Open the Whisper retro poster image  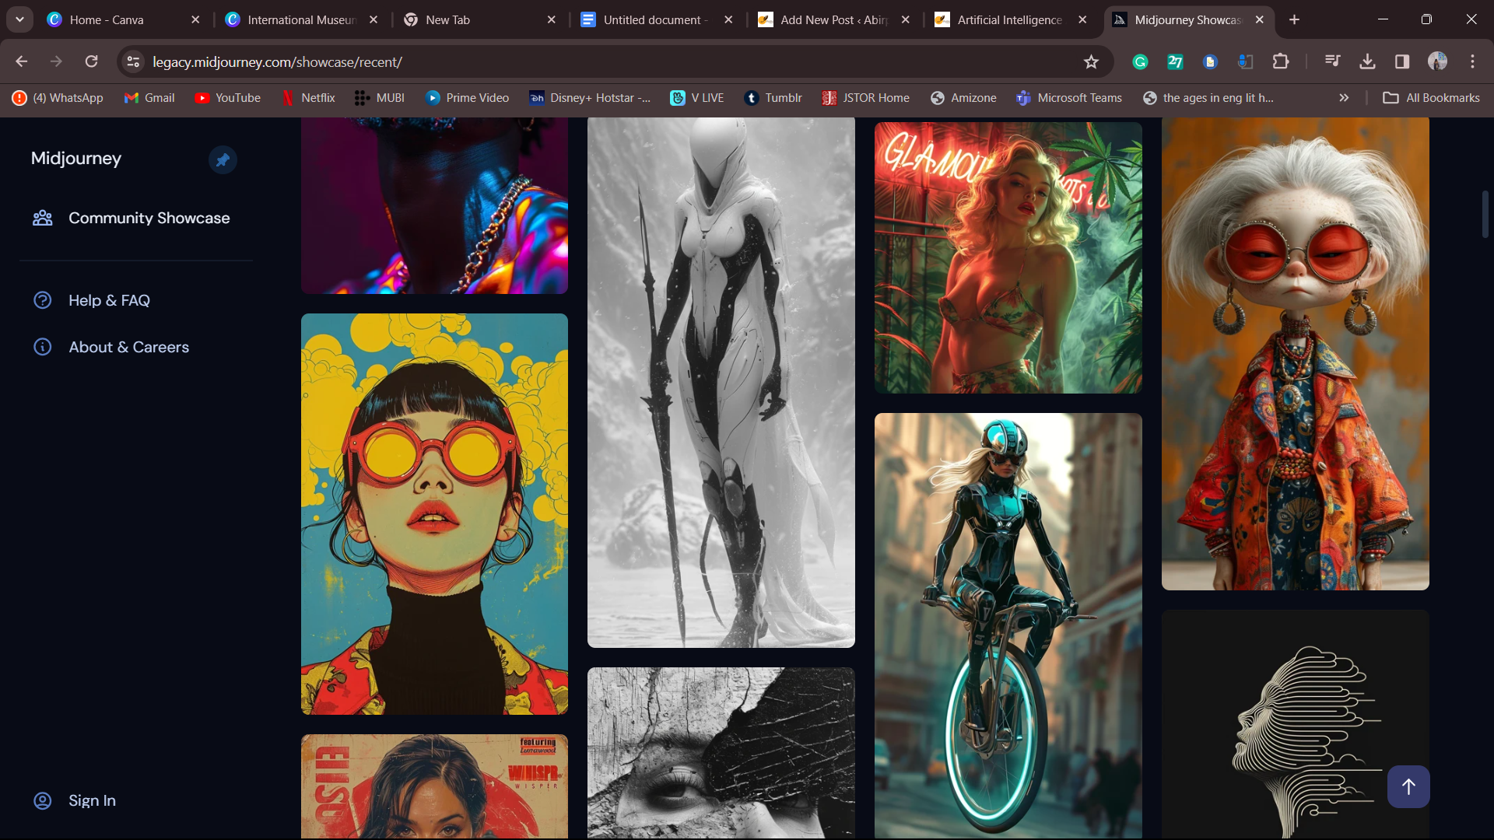point(434,786)
